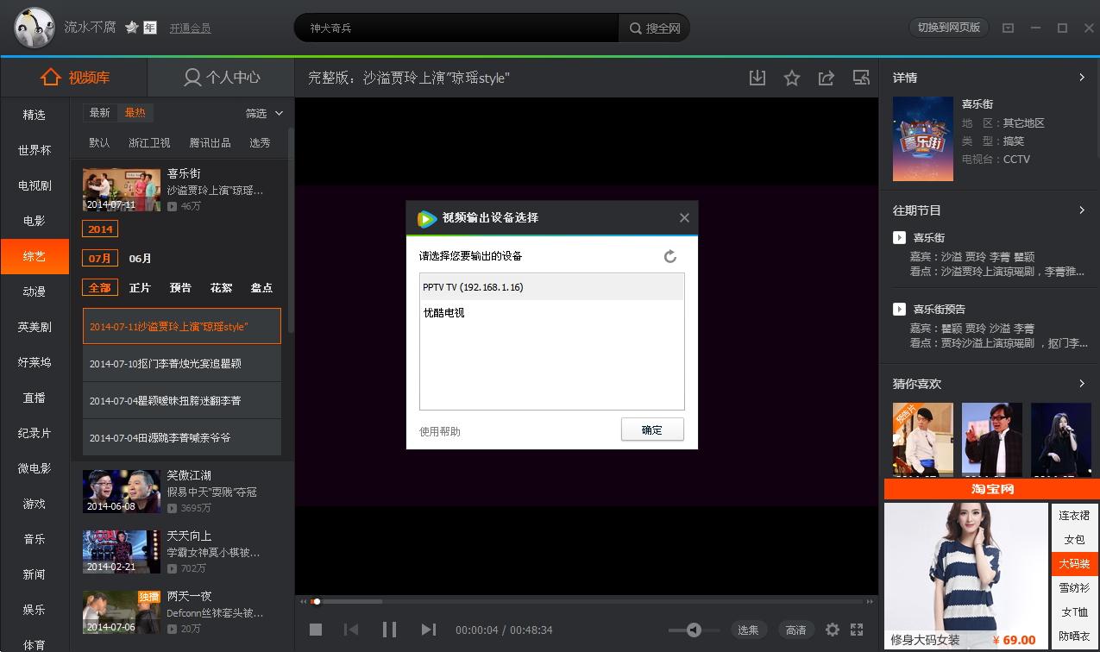Viewport: 1100px width, 652px height.
Task: Click the 确定 confirm button
Action: [x=652, y=429]
